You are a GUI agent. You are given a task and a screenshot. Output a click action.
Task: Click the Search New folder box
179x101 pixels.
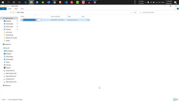tap(158, 12)
